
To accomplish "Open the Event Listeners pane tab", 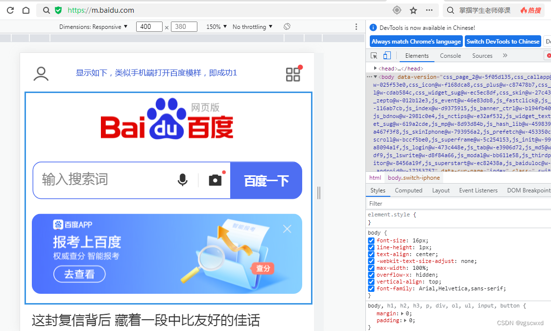I will 478,190.
